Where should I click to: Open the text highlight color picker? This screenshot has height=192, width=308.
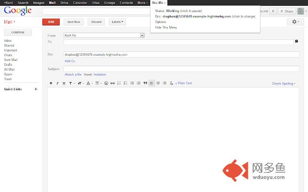pyautogui.click(x=98, y=83)
